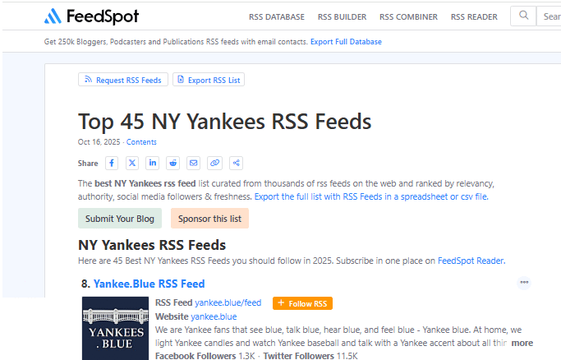Share the list on LinkedIn
Screen dimensions: 561x360
tap(153, 163)
